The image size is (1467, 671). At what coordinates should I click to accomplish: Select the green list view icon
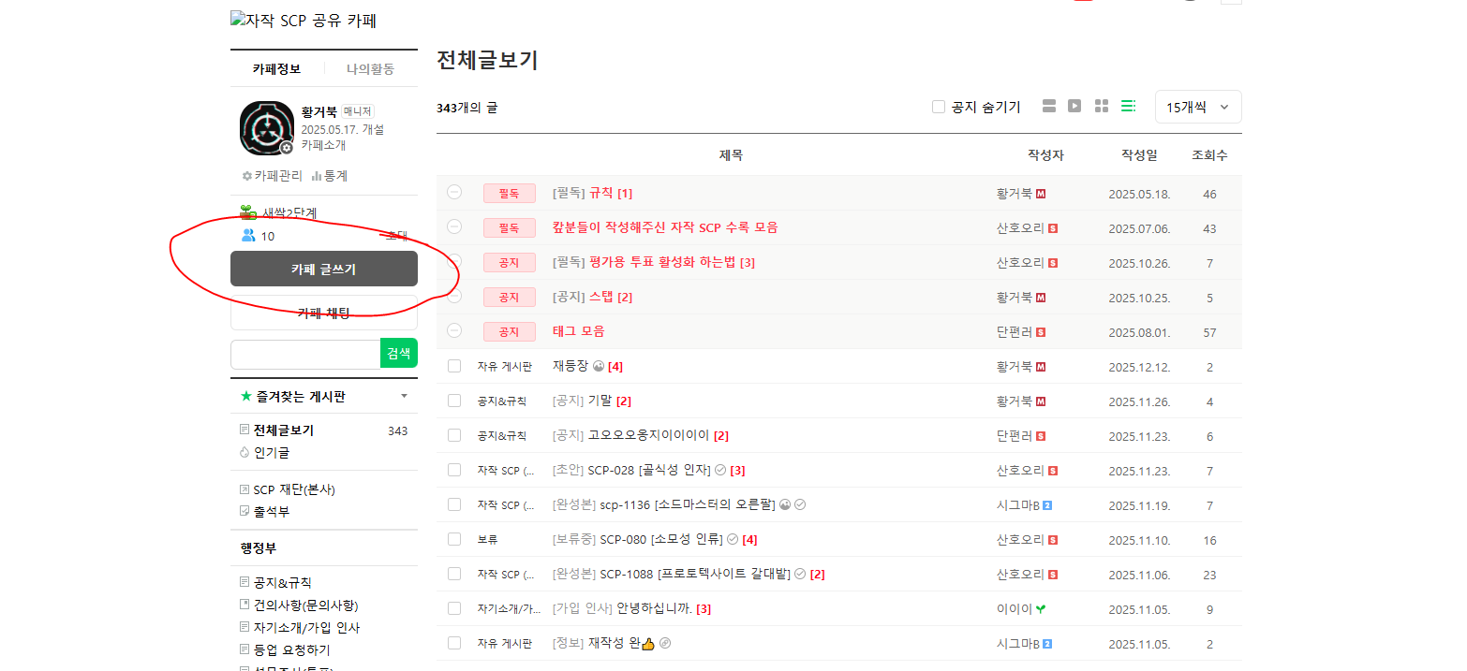point(1128,107)
